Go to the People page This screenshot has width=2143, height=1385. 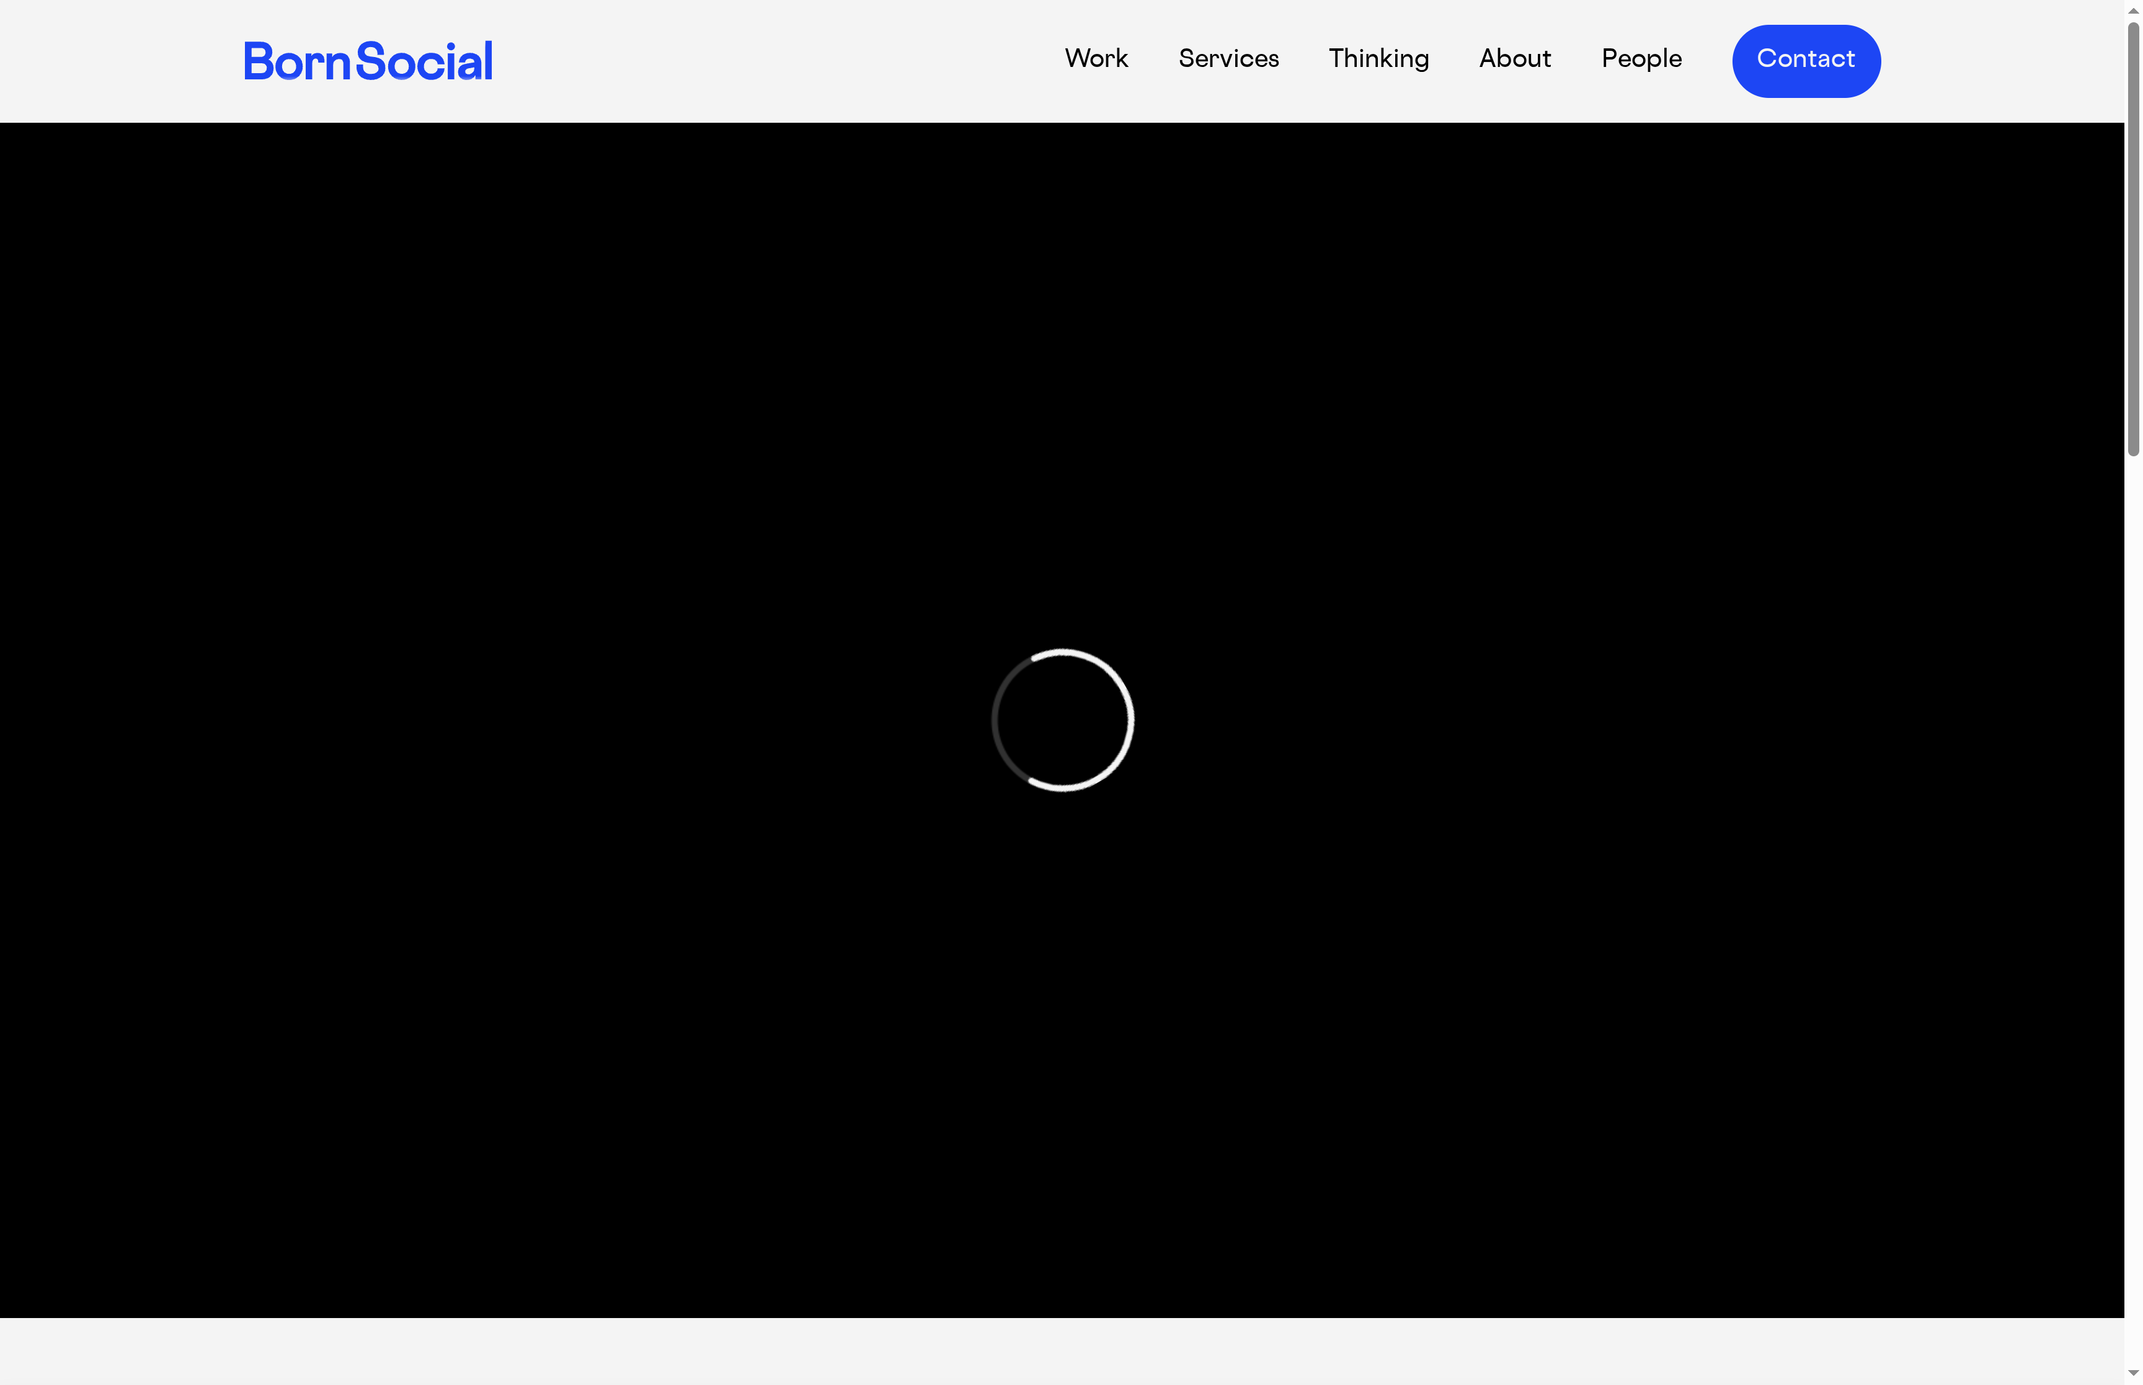tap(1641, 60)
